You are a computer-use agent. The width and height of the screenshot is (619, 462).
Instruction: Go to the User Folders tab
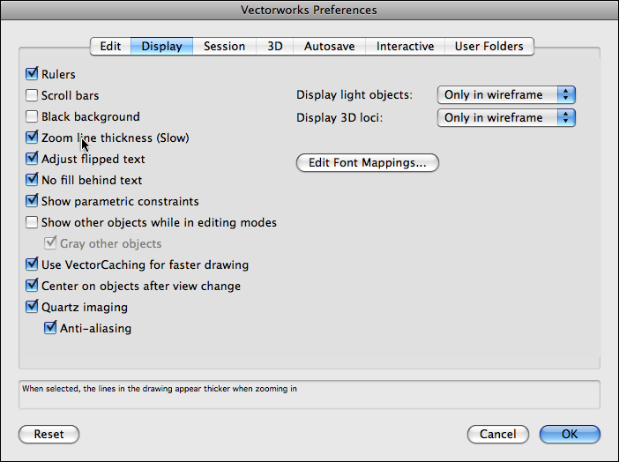(x=488, y=46)
